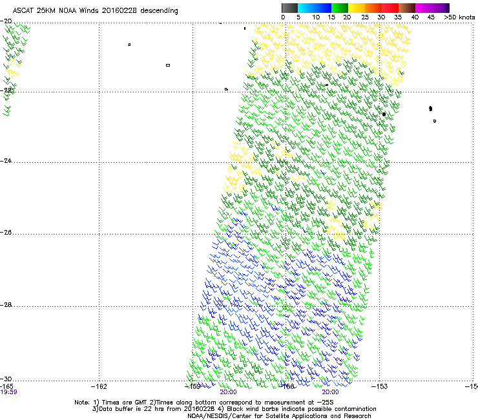The width and height of the screenshot is (478, 420).
Task: Click the '-162' longitude label
Action: (99, 386)
